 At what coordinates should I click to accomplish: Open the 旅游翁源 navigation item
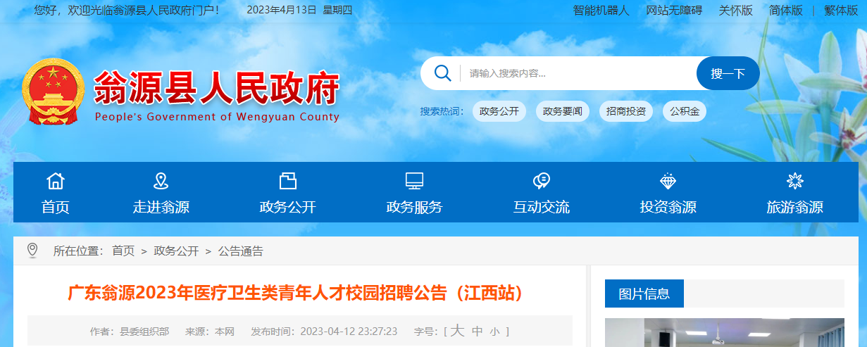pos(794,208)
